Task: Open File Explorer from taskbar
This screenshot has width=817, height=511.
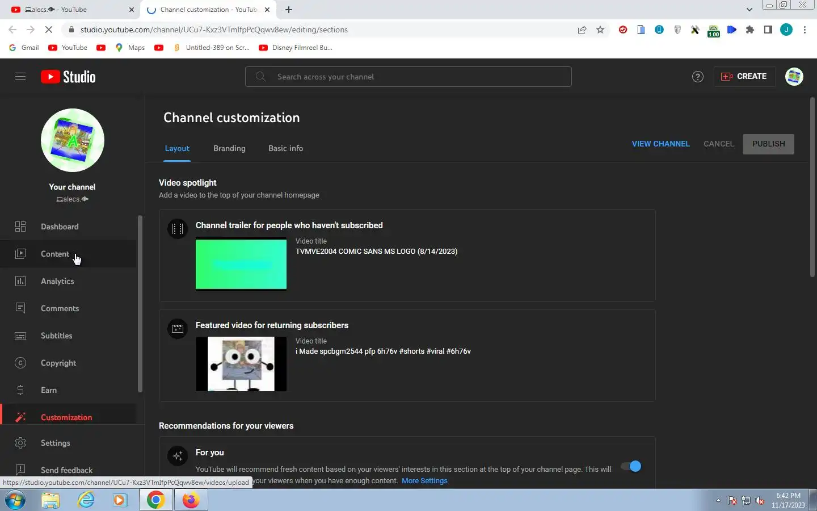Action: click(x=50, y=500)
